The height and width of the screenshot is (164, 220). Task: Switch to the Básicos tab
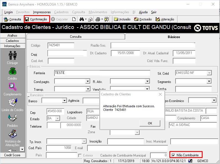pyautogui.click(x=174, y=37)
